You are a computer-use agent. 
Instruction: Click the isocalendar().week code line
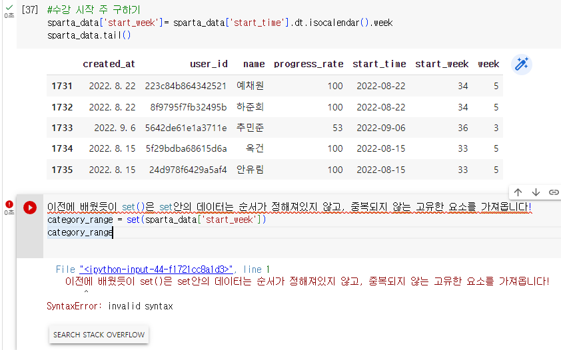coord(220,23)
